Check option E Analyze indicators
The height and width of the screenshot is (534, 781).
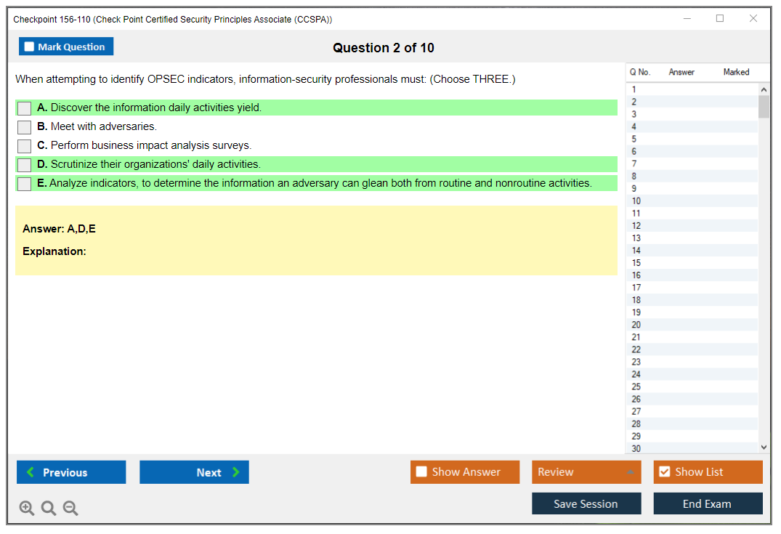(25, 184)
